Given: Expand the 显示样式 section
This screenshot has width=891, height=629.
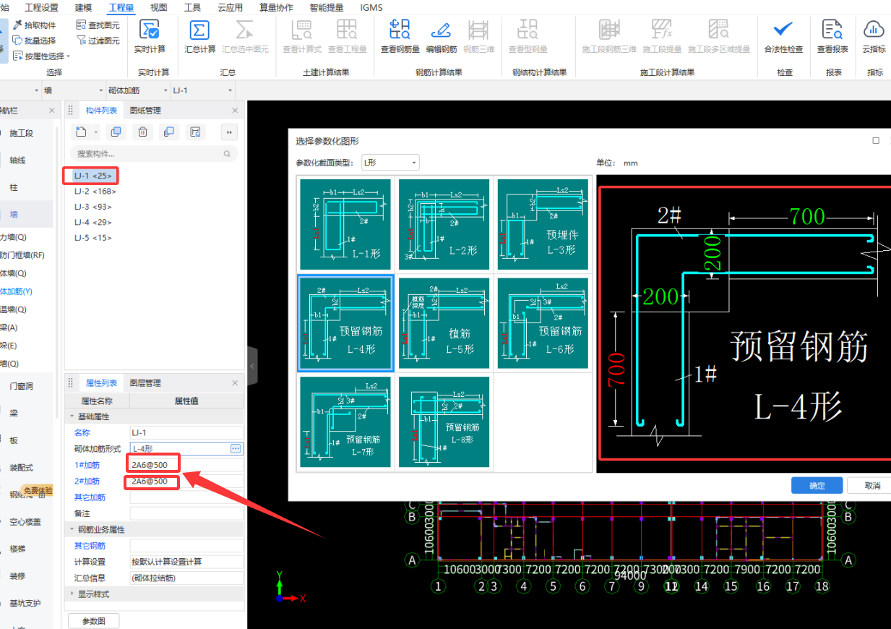Looking at the screenshot, I should tap(72, 594).
